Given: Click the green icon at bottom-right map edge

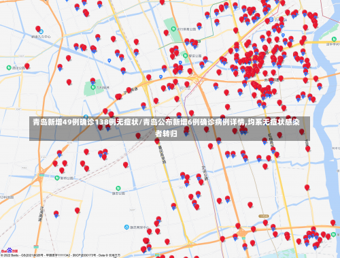Looking at the screenshot, I should click(333, 234).
